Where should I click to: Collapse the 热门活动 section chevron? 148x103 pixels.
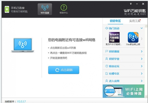point(141,28)
